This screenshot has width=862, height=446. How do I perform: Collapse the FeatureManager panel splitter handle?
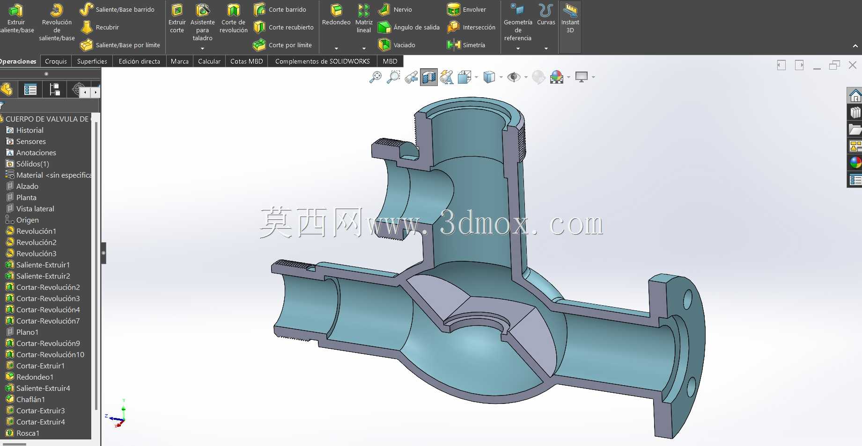tap(103, 253)
